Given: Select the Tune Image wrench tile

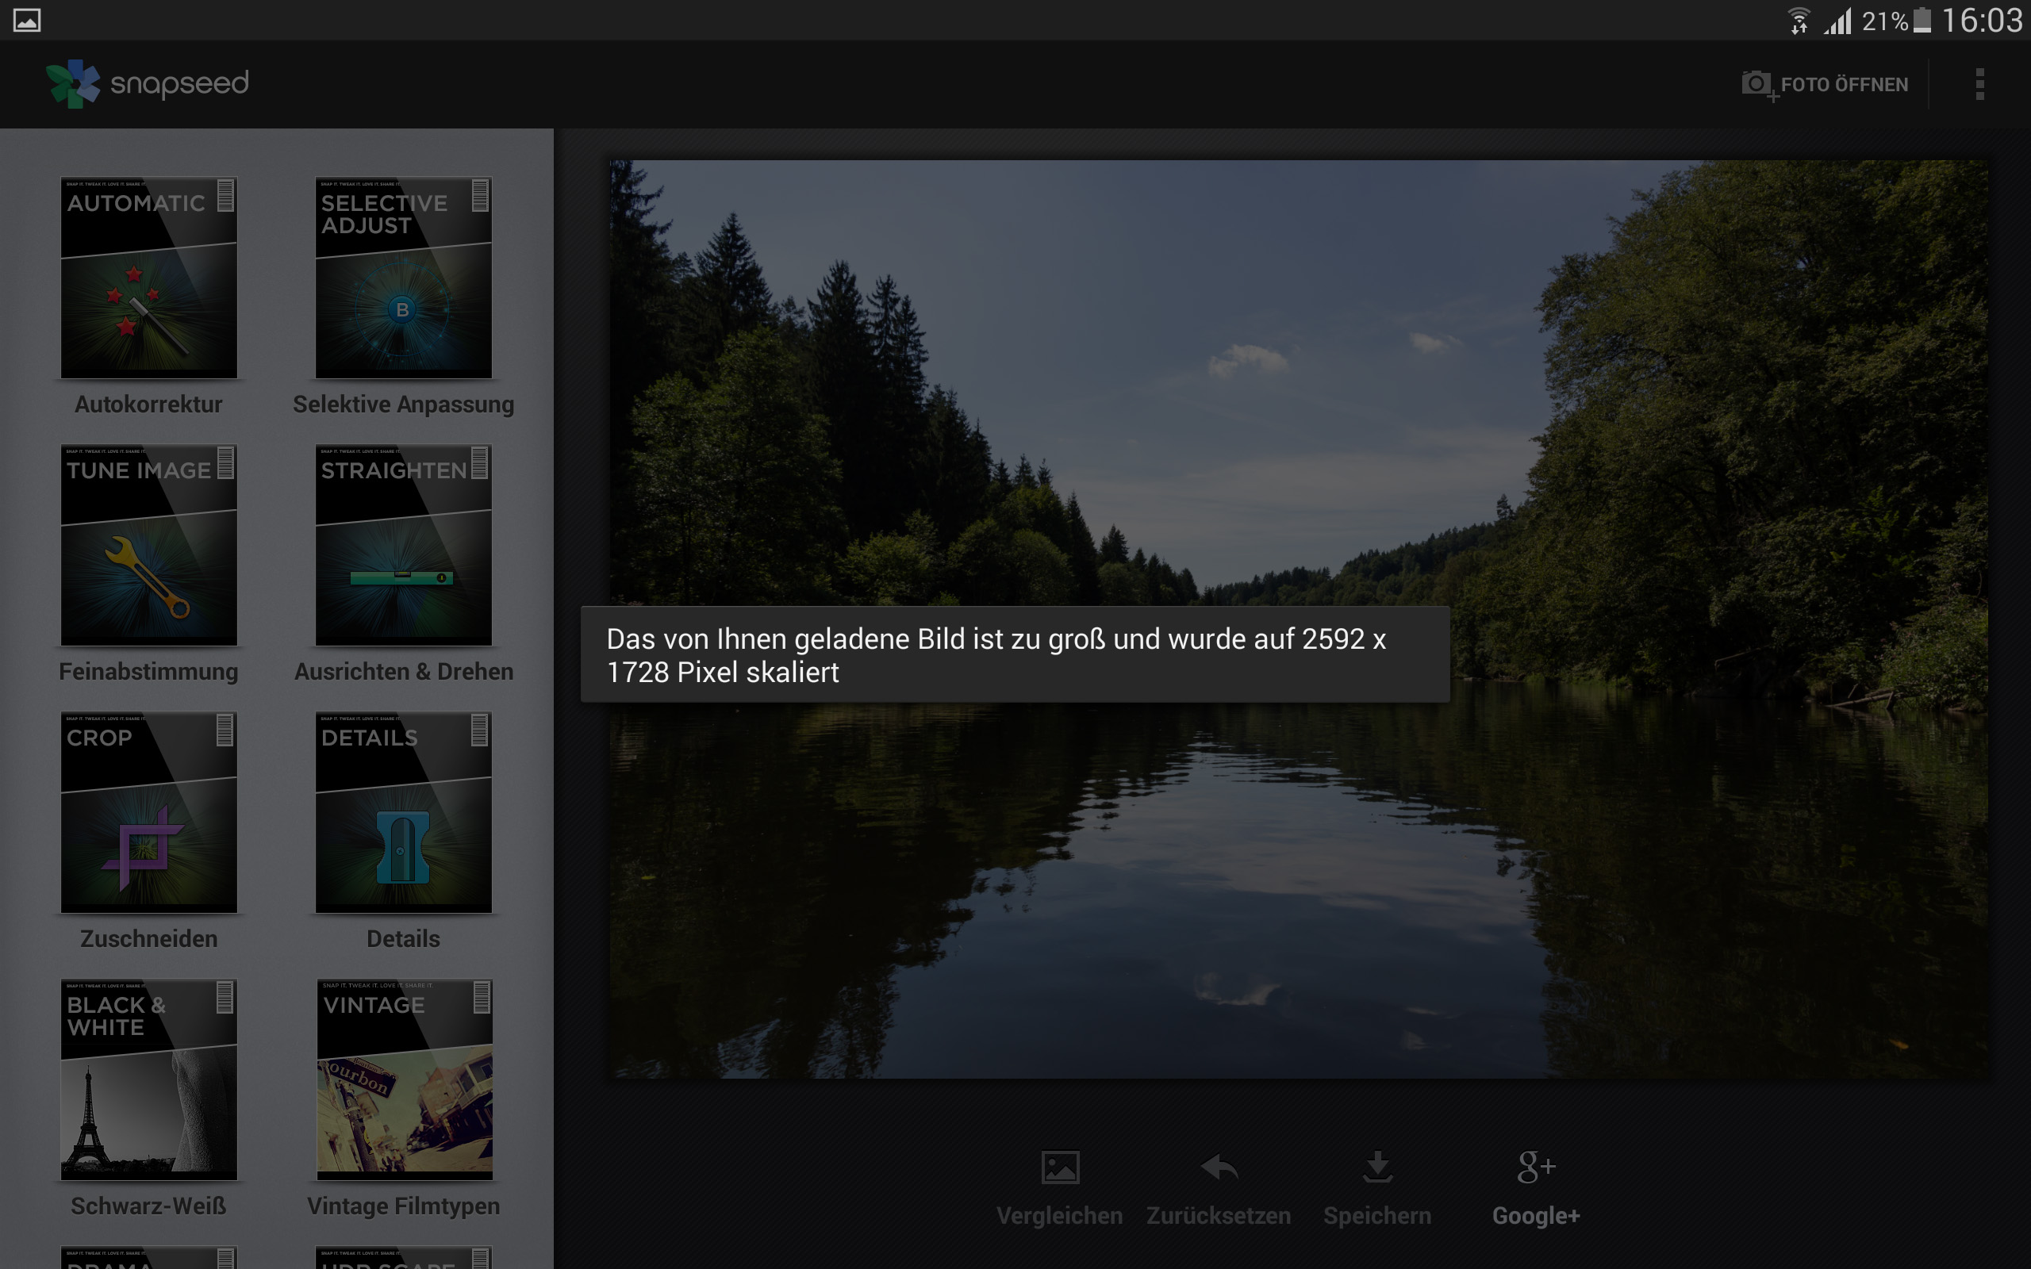Looking at the screenshot, I should (x=148, y=545).
